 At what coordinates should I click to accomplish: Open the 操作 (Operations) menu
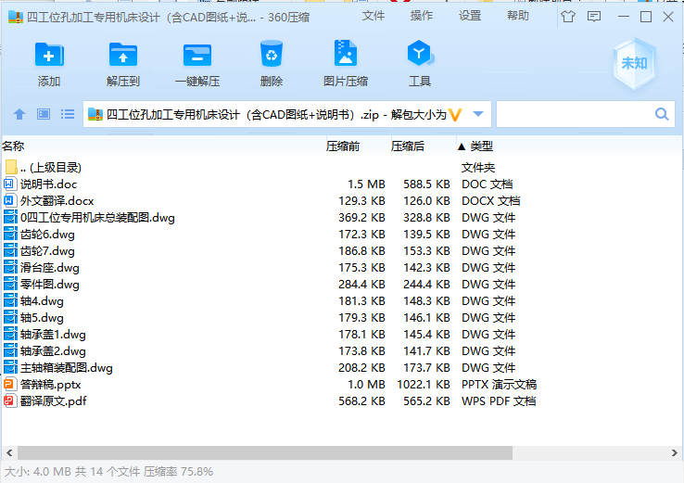(x=422, y=16)
